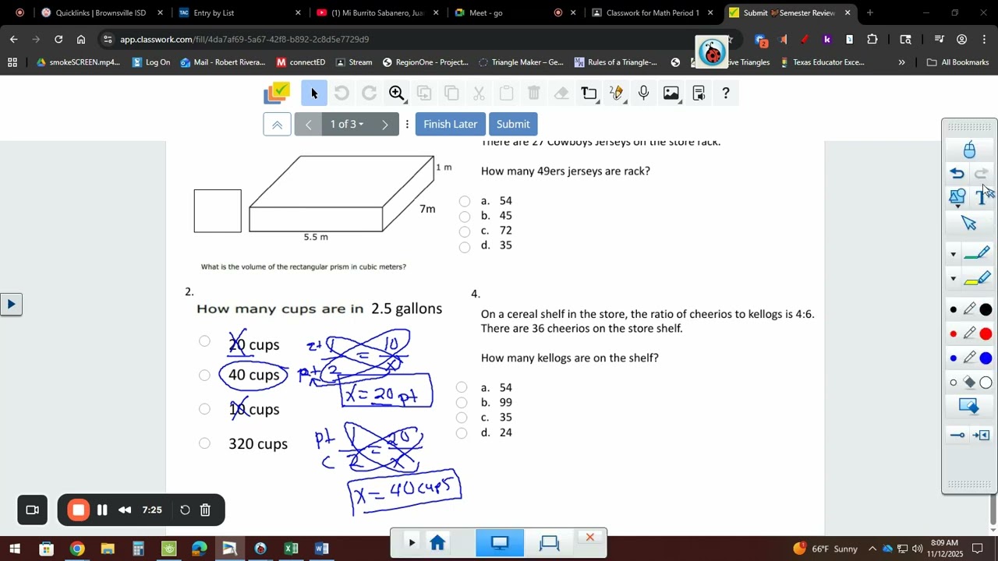The image size is (998, 561).
Task: Open Triangle Maker bookmark
Action: [x=521, y=62]
